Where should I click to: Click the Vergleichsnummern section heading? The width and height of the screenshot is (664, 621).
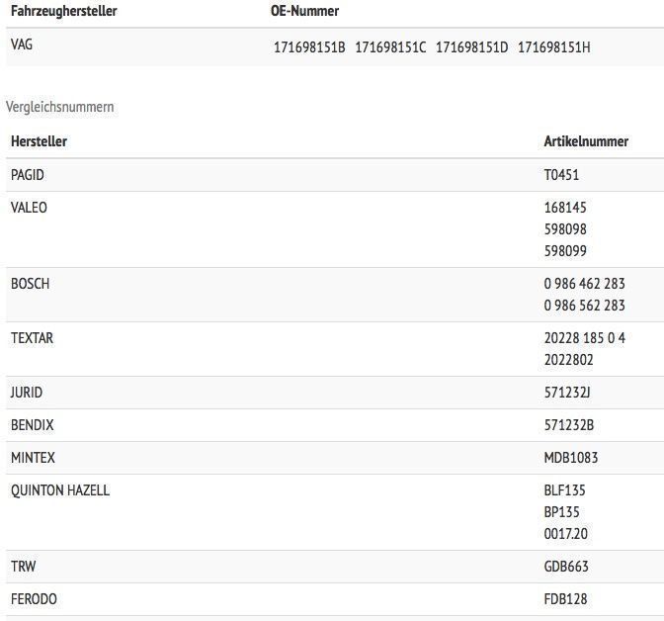point(59,107)
